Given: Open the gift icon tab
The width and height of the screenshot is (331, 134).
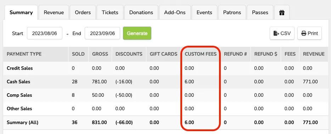Looking at the screenshot, I should [282, 13].
